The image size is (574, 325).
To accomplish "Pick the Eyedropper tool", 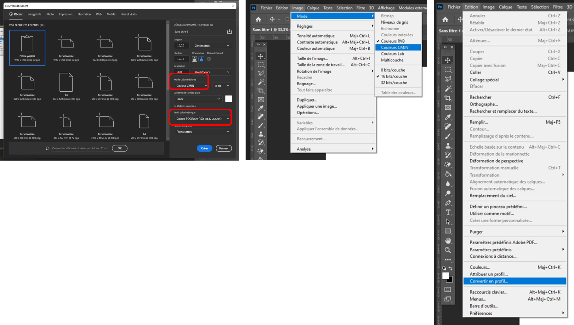I will [448, 117].
